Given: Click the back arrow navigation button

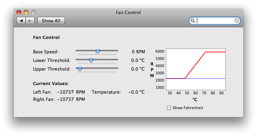Looking at the screenshot, I should pyautogui.click(x=21, y=21).
